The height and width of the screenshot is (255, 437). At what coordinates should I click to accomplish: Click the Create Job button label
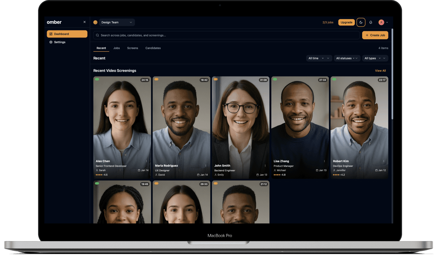click(378, 35)
